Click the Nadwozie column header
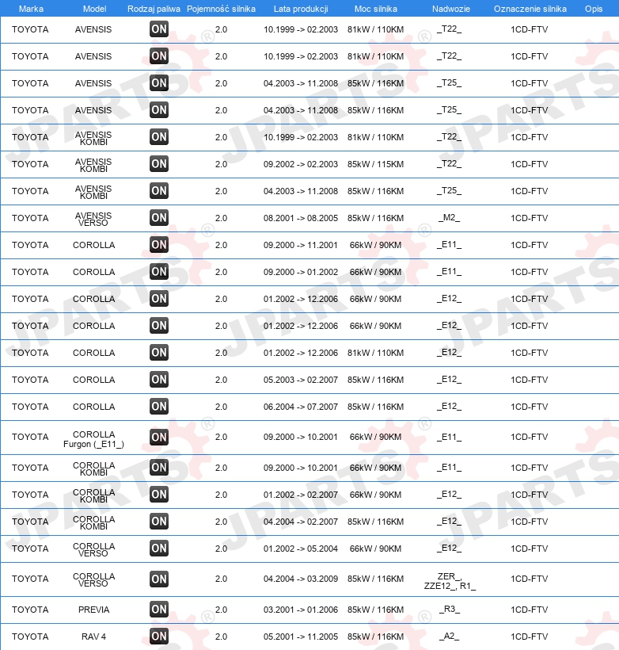Screen dimensions: 619x650 point(451,9)
